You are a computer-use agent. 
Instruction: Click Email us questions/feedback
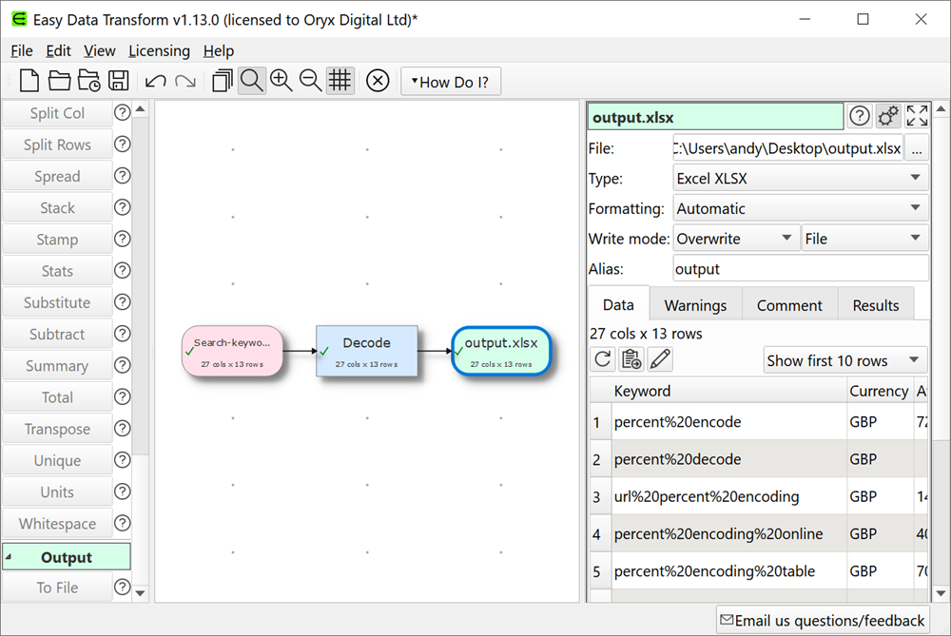point(823,619)
